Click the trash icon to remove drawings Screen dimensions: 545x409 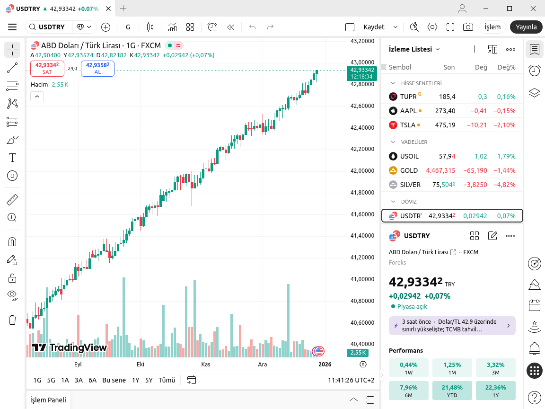[12, 320]
